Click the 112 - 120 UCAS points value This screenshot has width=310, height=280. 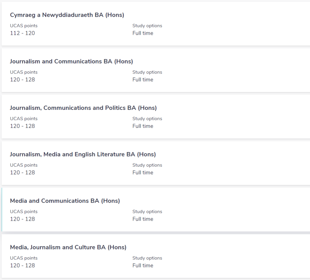(22, 33)
